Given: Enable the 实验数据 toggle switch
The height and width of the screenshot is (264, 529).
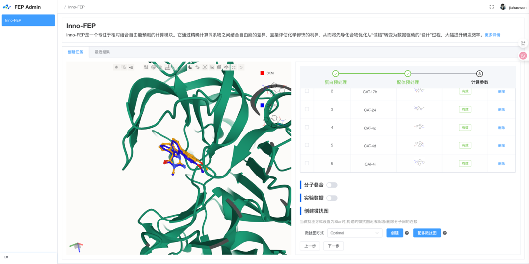Looking at the screenshot, I should pyautogui.click(x=331, y=198).
